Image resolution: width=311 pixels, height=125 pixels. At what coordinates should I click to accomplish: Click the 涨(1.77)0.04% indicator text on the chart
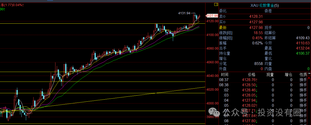12,5
